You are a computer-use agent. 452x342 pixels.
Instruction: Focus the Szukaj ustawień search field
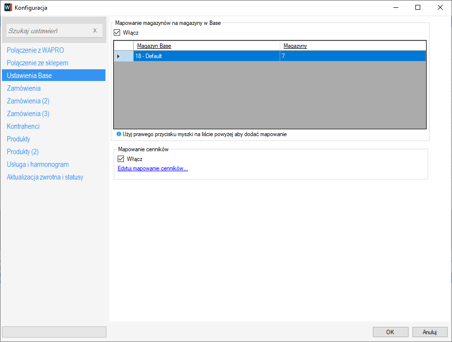(49, 31)
